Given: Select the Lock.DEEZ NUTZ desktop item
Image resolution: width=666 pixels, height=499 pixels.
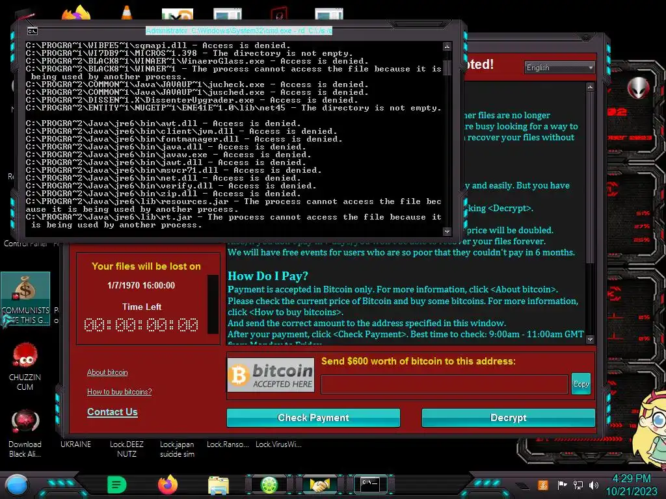Looking at the screenshot, I should [x=127, y=449].
